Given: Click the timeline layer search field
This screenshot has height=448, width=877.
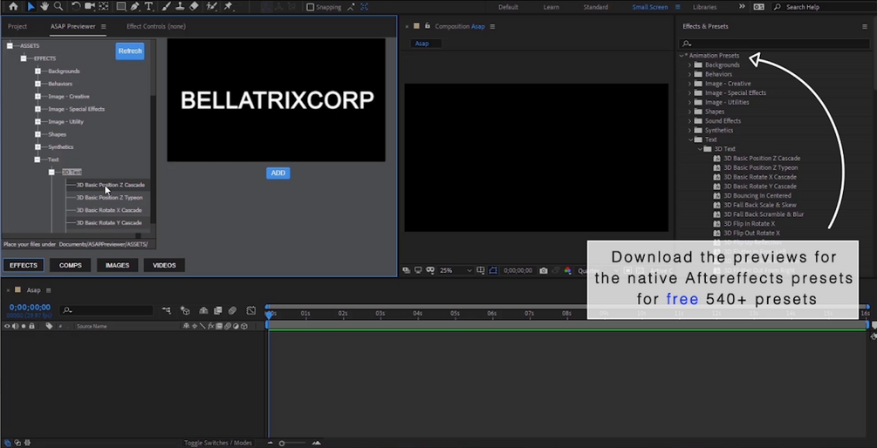Looking at the screenshot, I should point(106,310).
